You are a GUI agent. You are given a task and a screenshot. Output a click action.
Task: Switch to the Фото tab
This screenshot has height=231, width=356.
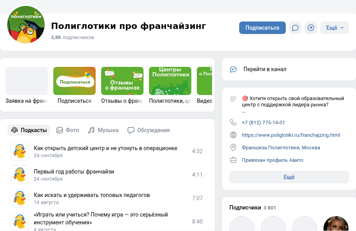pos(67,130)
